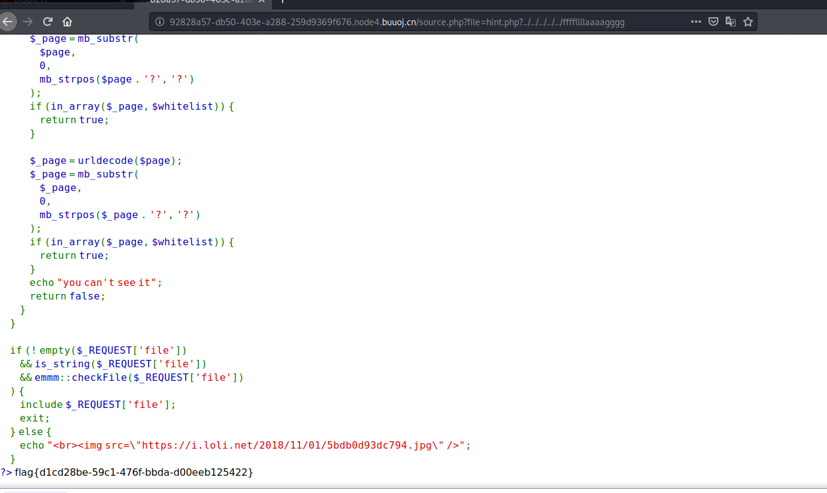Close the active browser tab

tap(262, 2)
